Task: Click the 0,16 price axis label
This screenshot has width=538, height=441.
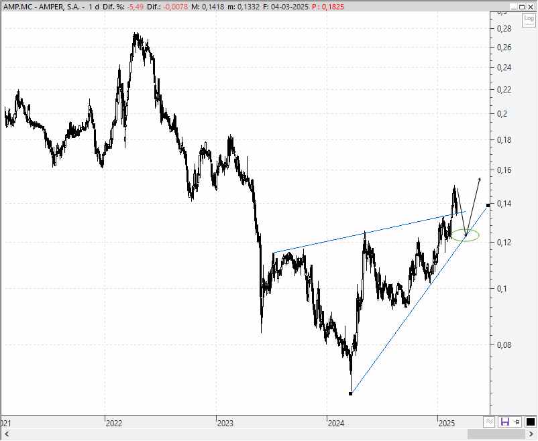Action: click(x=504, y=170)
